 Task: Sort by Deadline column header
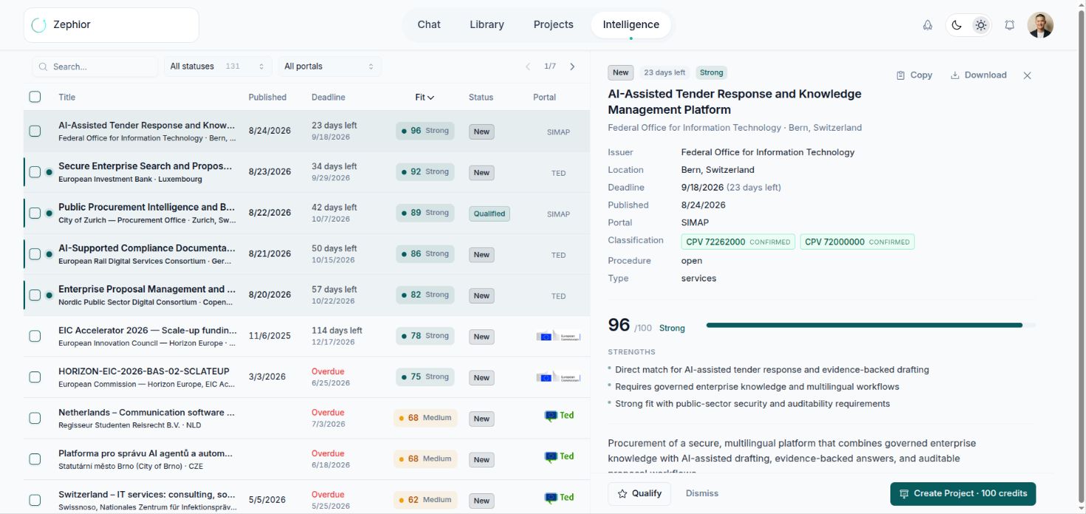point(329,97)
